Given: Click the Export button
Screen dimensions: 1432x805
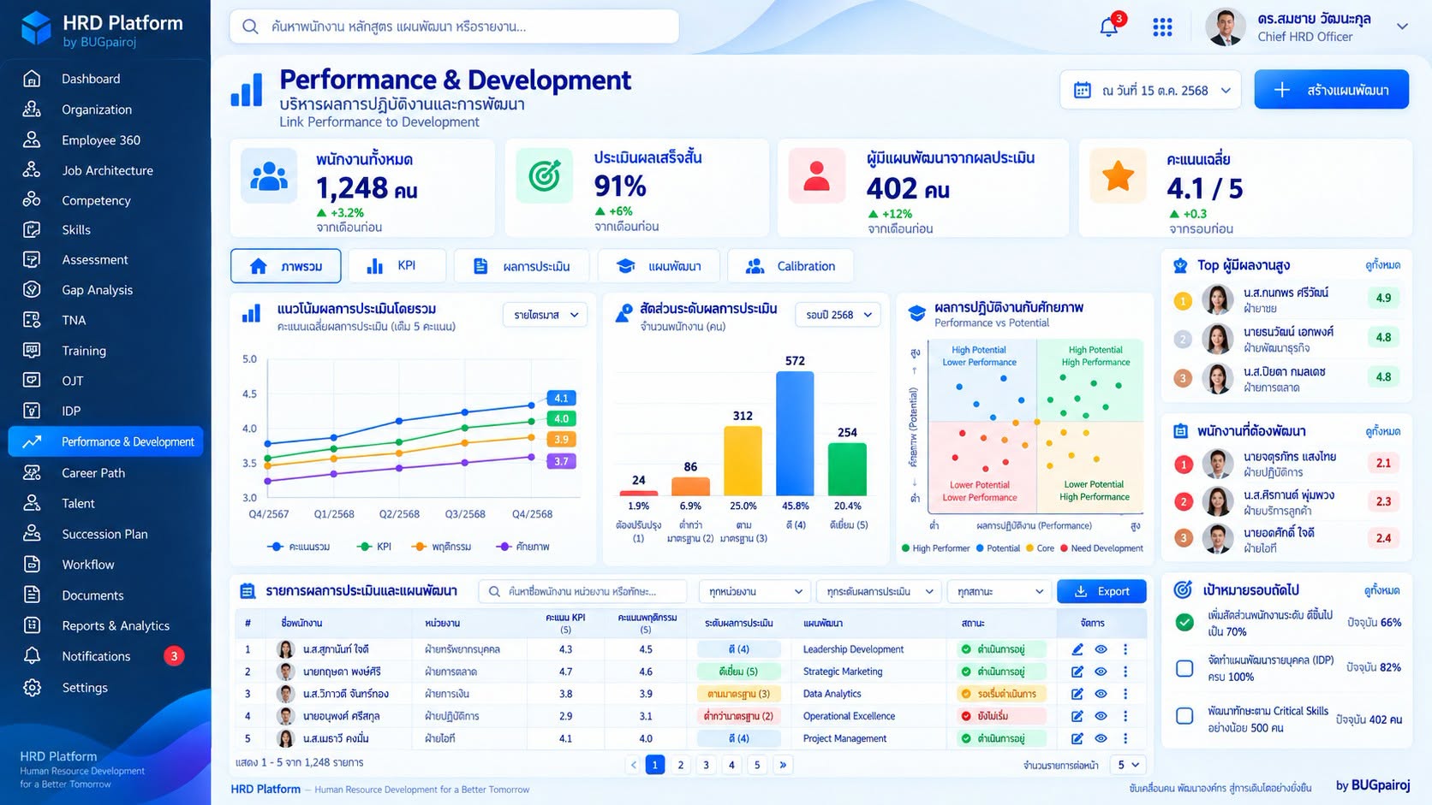Looking at the screenshot, I should (1101, 591).
